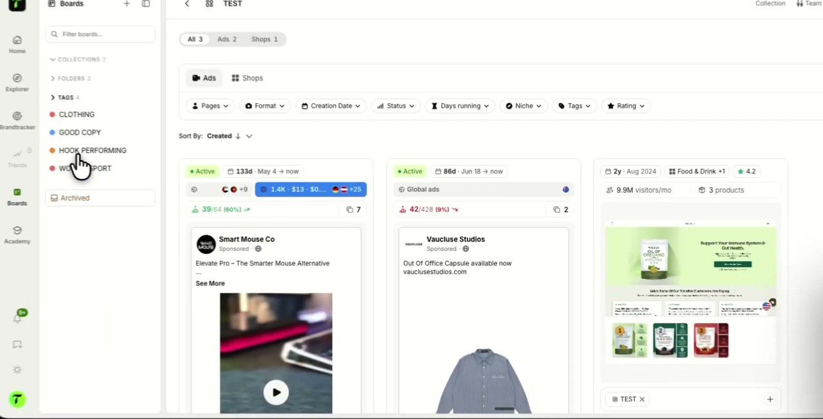Viewport: 823px width, 419px height.
Task: Open the Archived boards button
Action: 100,198
